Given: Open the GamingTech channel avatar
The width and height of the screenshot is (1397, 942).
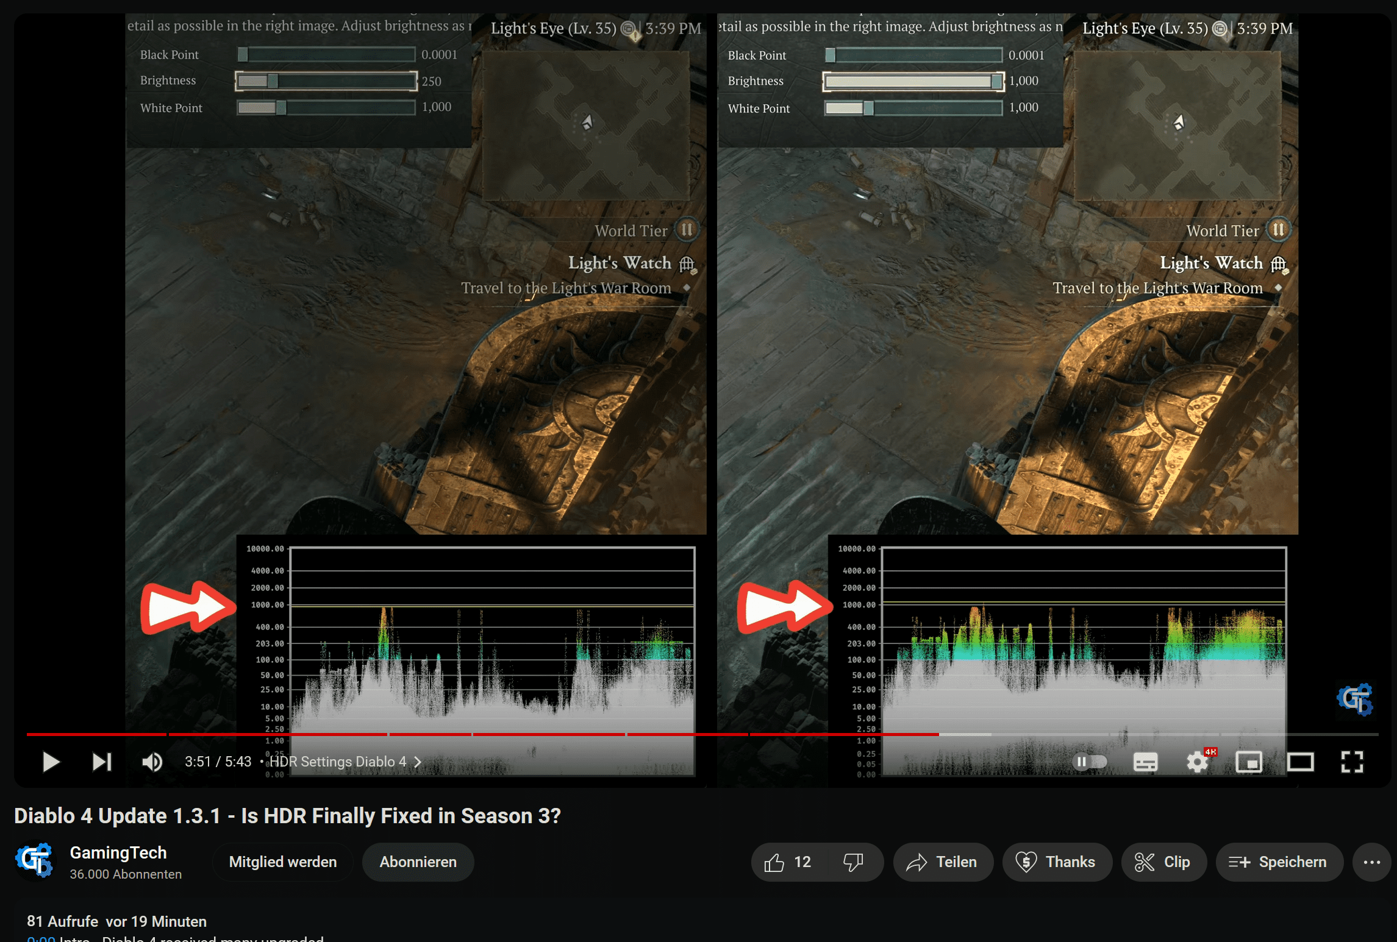Looking at the screenshot, I should (35, 861).
